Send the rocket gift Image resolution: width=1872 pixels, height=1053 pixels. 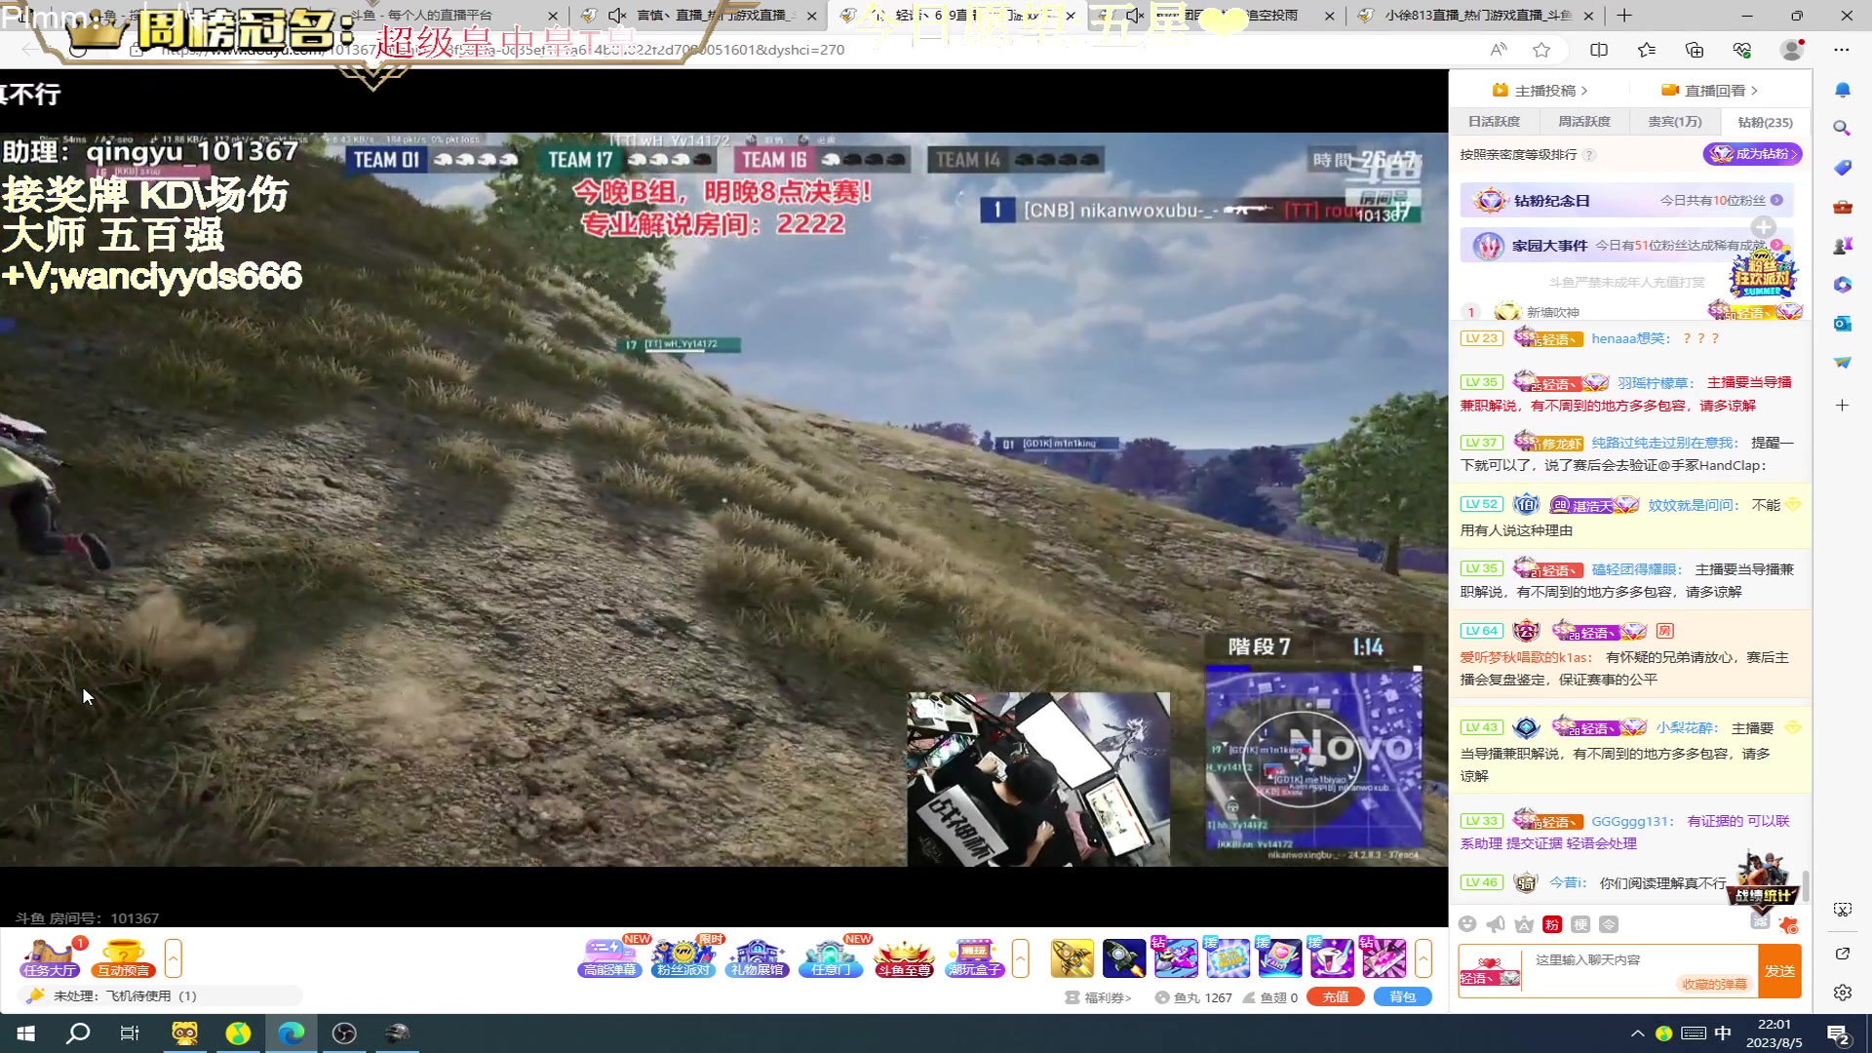click(x=1123, y=958)
